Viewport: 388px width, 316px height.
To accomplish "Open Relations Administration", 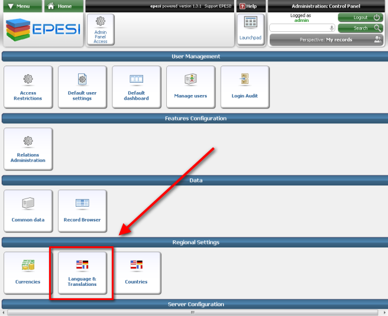I will coord(28,149).
